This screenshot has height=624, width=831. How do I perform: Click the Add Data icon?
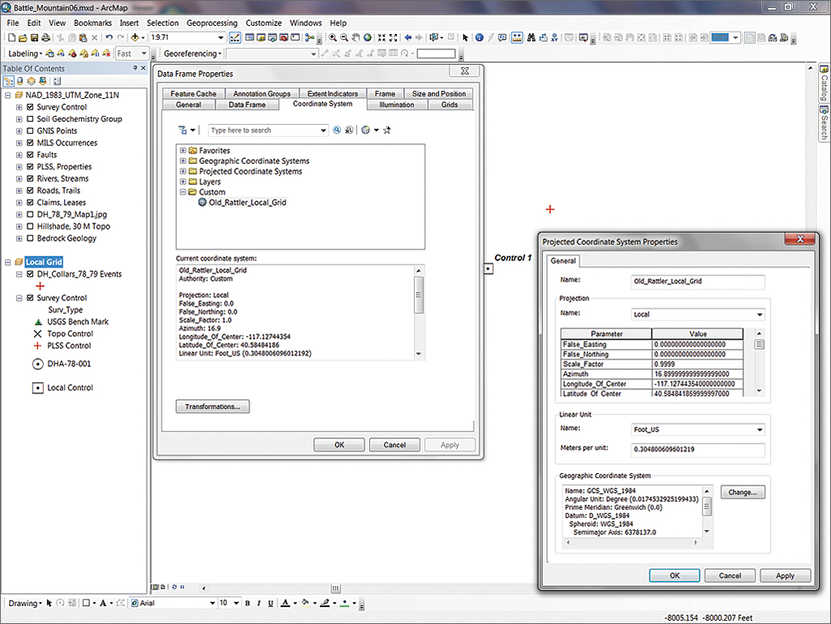click(x=135, y=38)
